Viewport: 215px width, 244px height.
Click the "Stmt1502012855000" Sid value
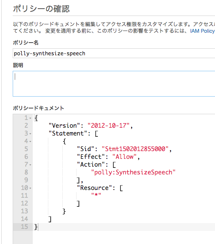point(135,149)
